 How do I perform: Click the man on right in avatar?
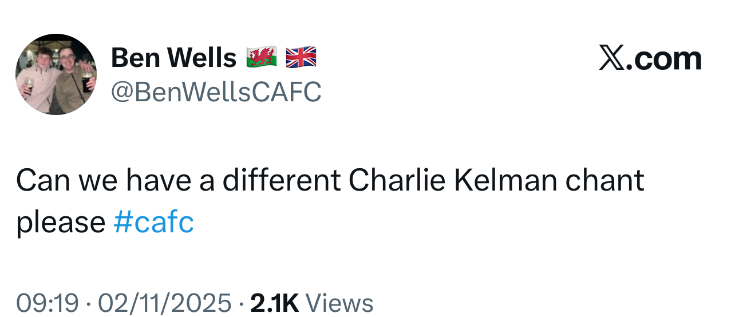click(71, 80)
